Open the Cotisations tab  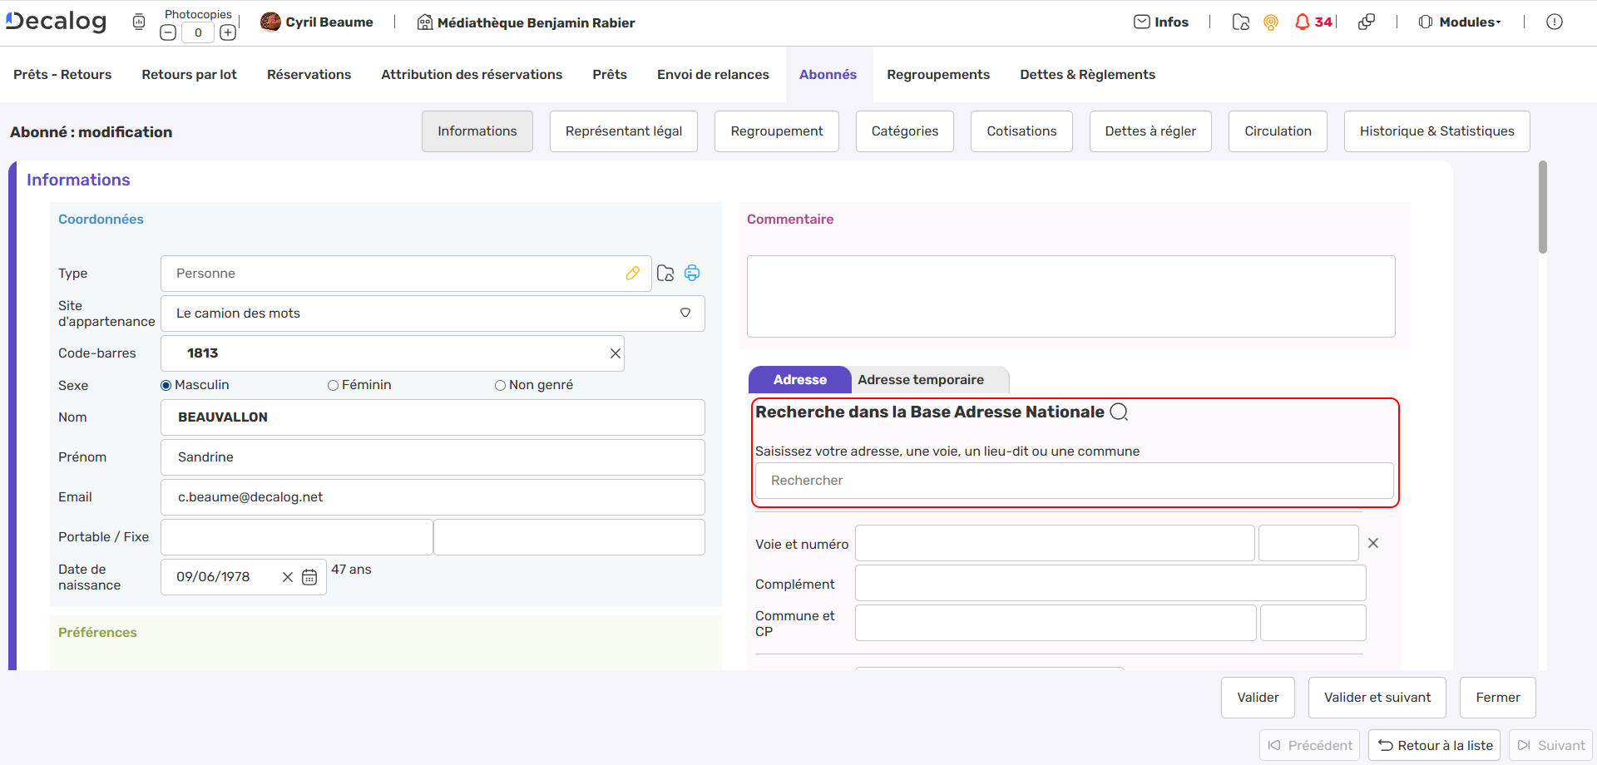click(1021, 131)
